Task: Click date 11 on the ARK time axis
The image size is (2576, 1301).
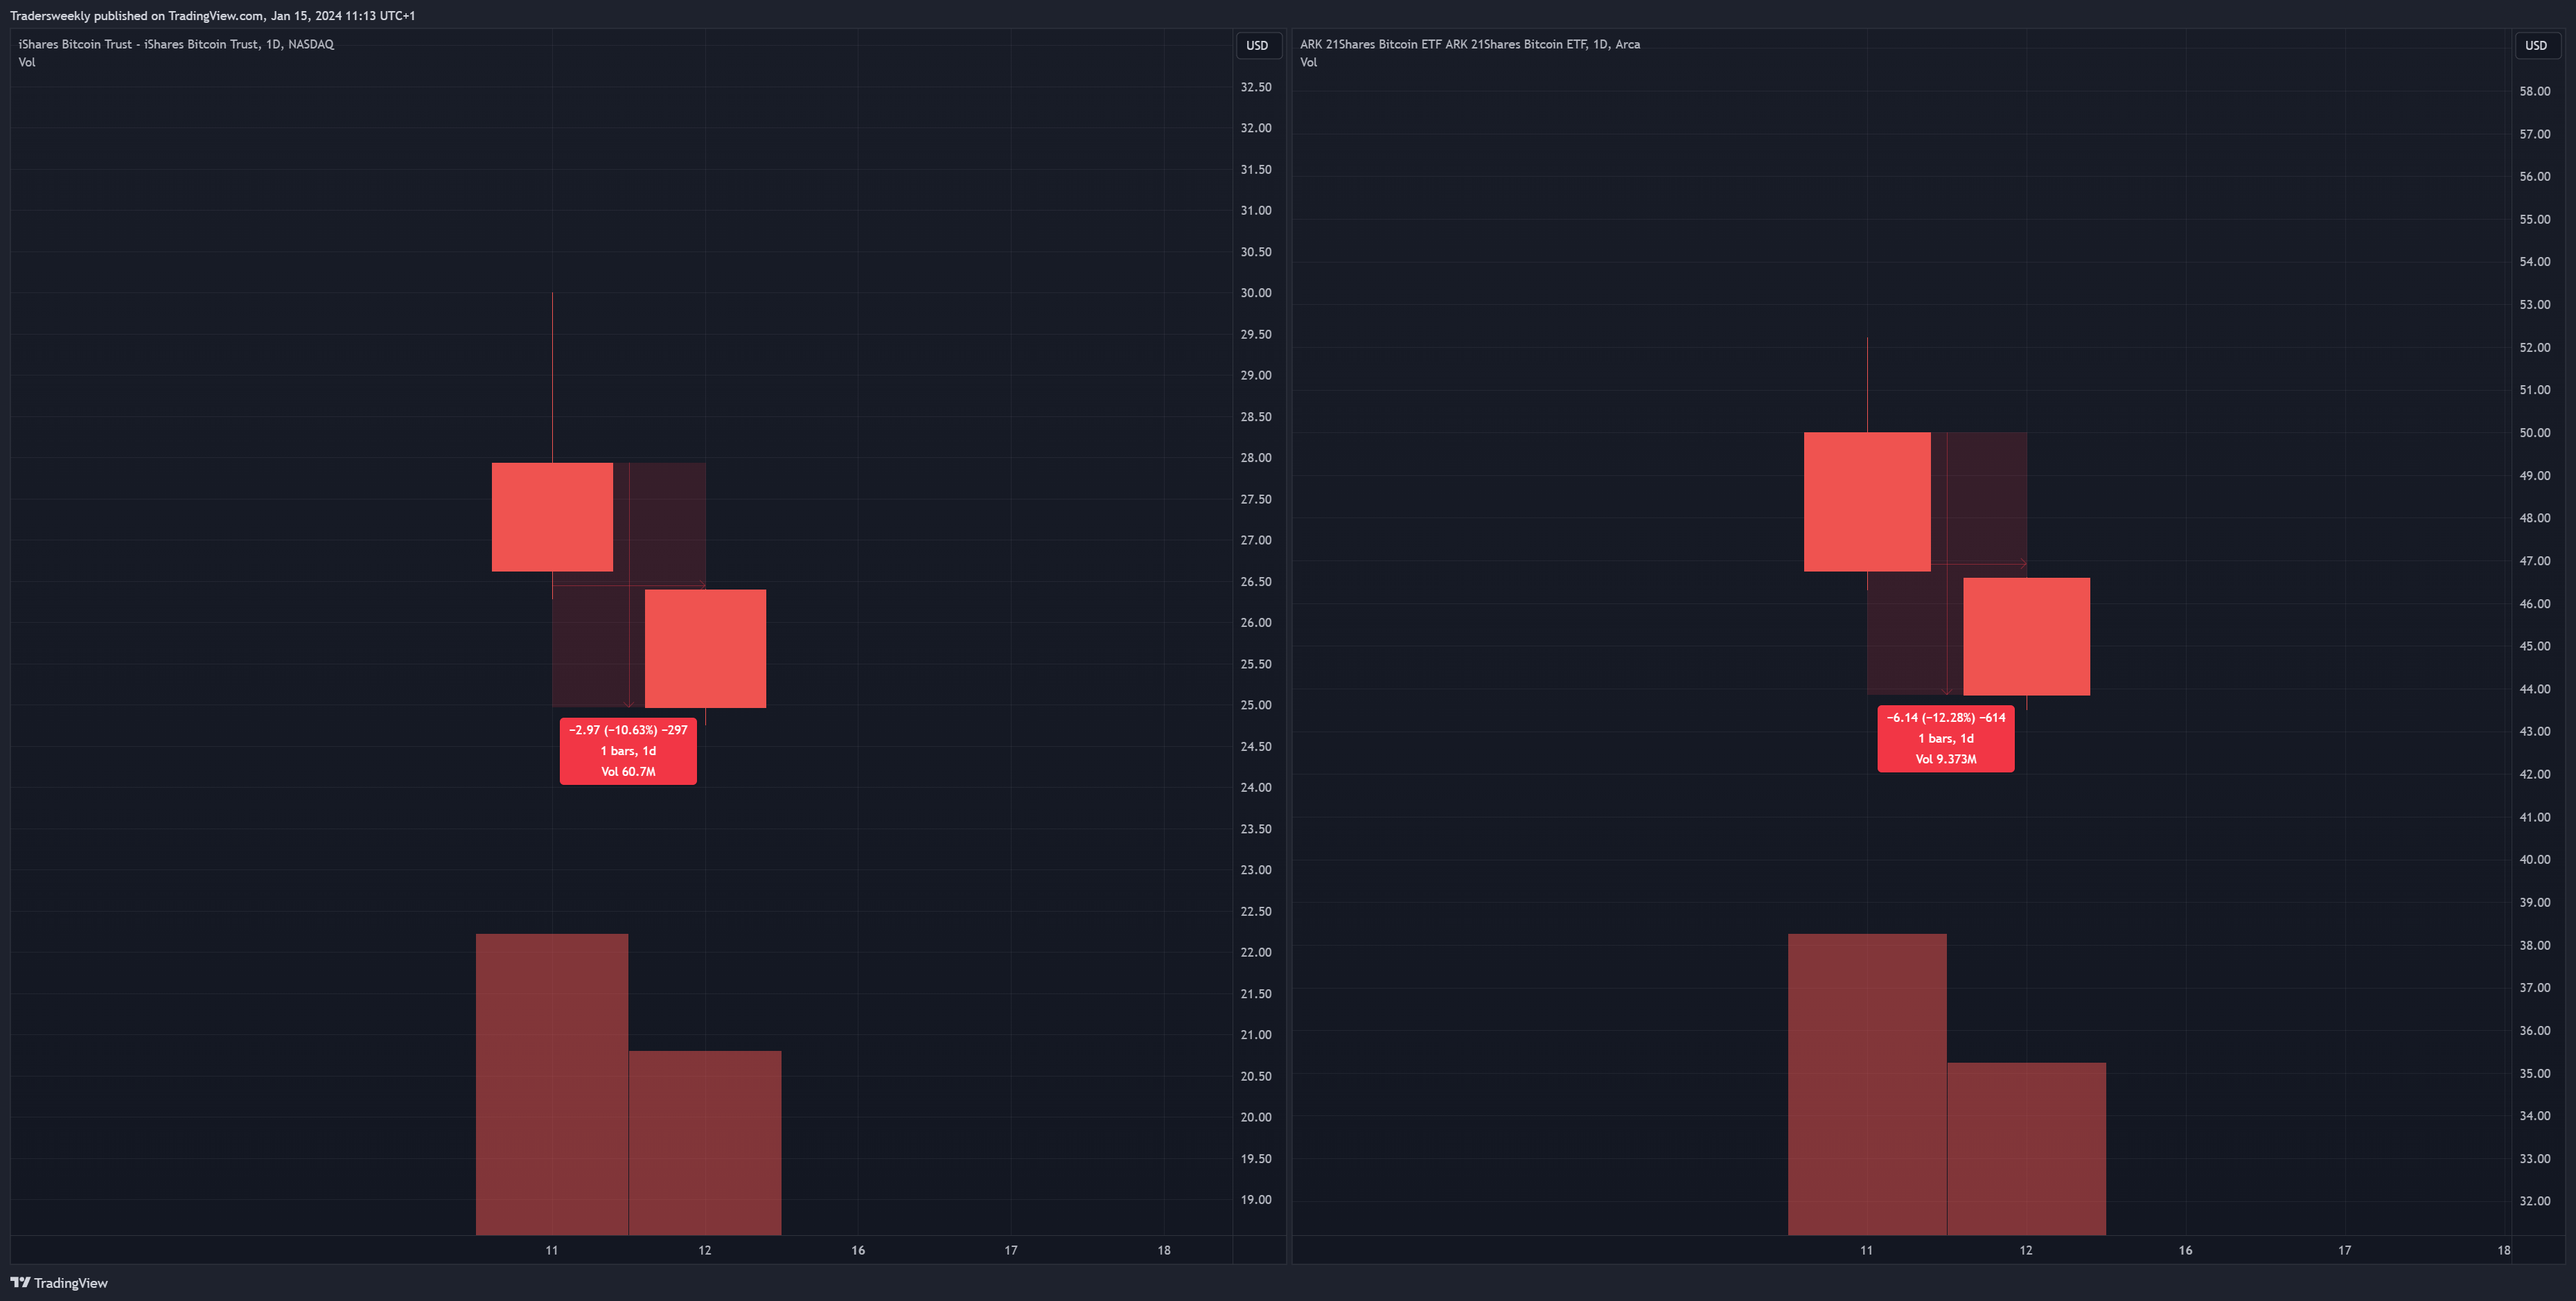Action: 1866,1250
